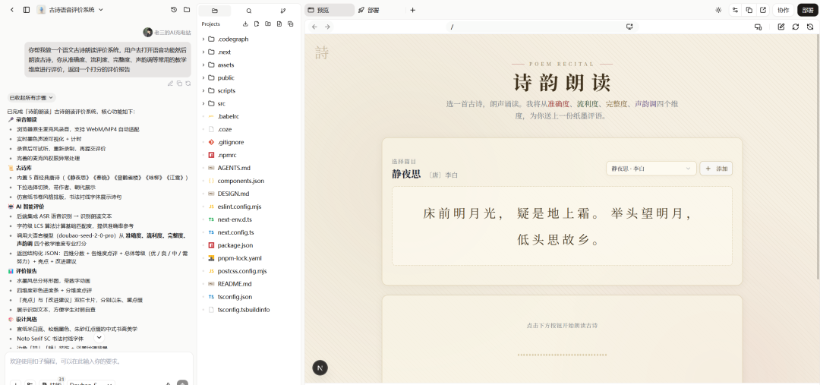Create a new folder in Projects

pyautogui.click(x=268, y=24)
